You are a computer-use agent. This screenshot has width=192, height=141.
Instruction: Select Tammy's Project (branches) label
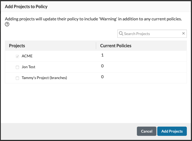tap(44, 78)
